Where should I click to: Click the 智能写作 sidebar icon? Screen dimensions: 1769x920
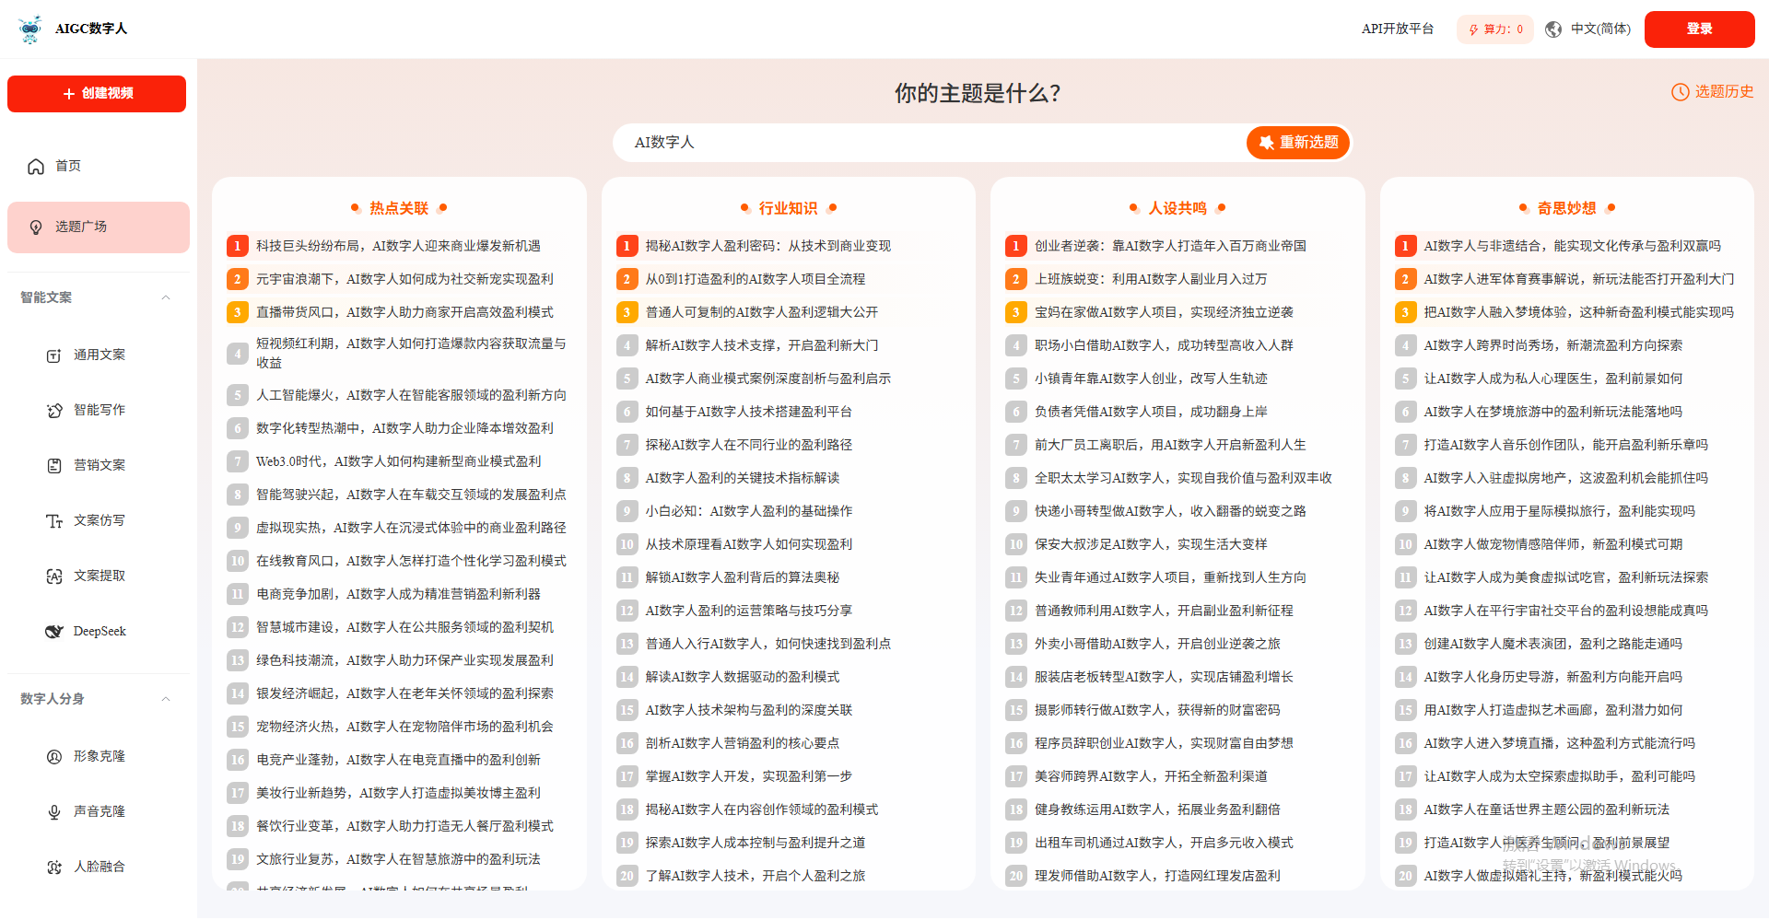[54, 411]
